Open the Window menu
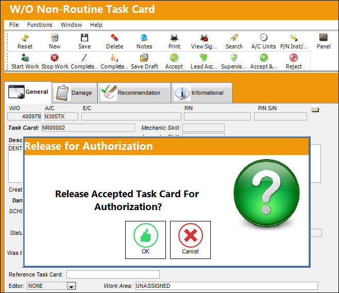 [71, 25]
